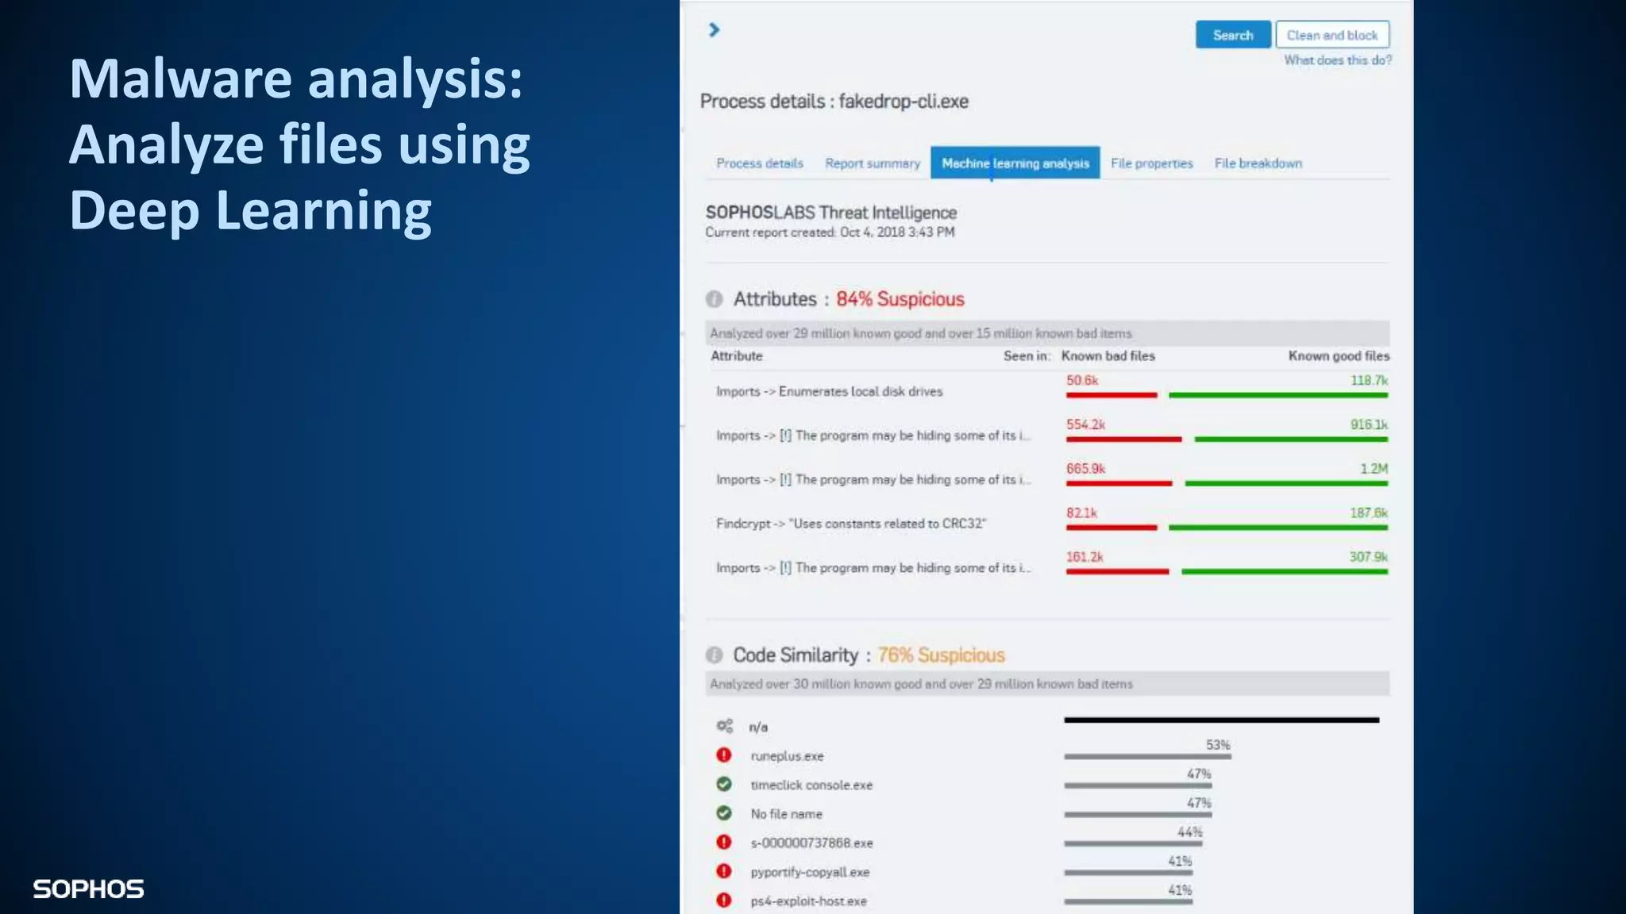Select 'Imports -> Enumerates local disk drives' row
Screen dimensions: 1626x914
click(x=1049, y=391)
